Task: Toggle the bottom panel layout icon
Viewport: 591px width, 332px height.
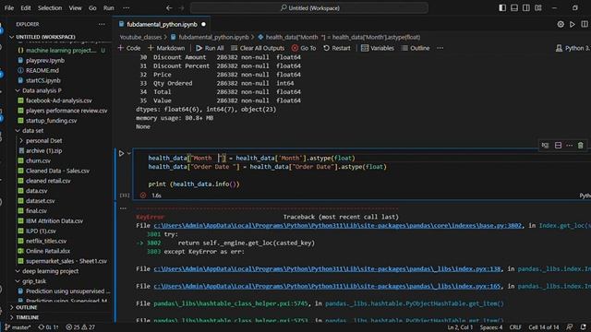Action: 514,8
